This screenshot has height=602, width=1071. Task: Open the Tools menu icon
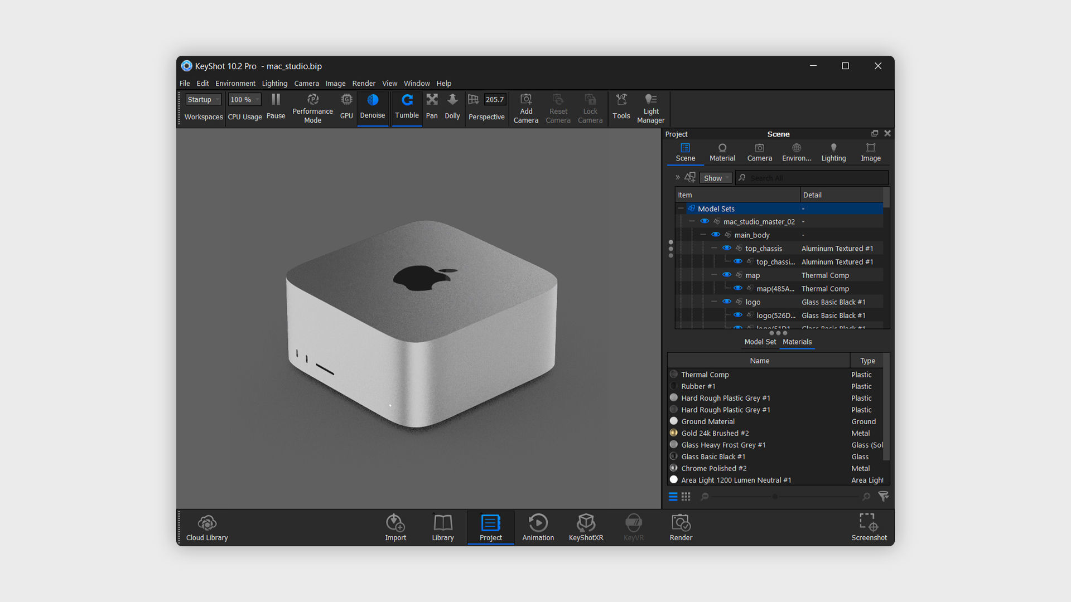[x=621, y=107]
